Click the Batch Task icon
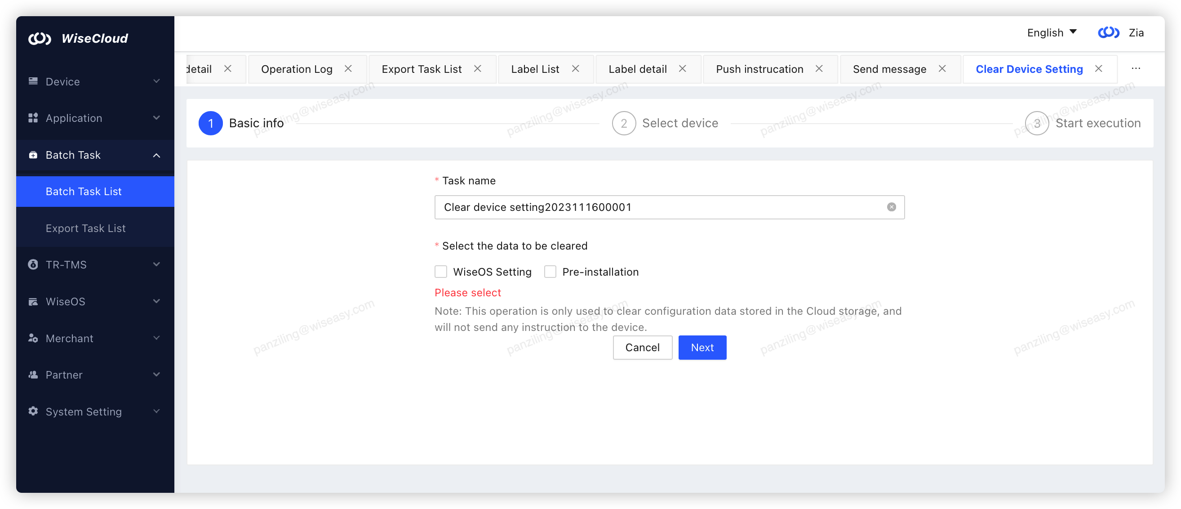The image size is (1181, 509). coord(32,155)
